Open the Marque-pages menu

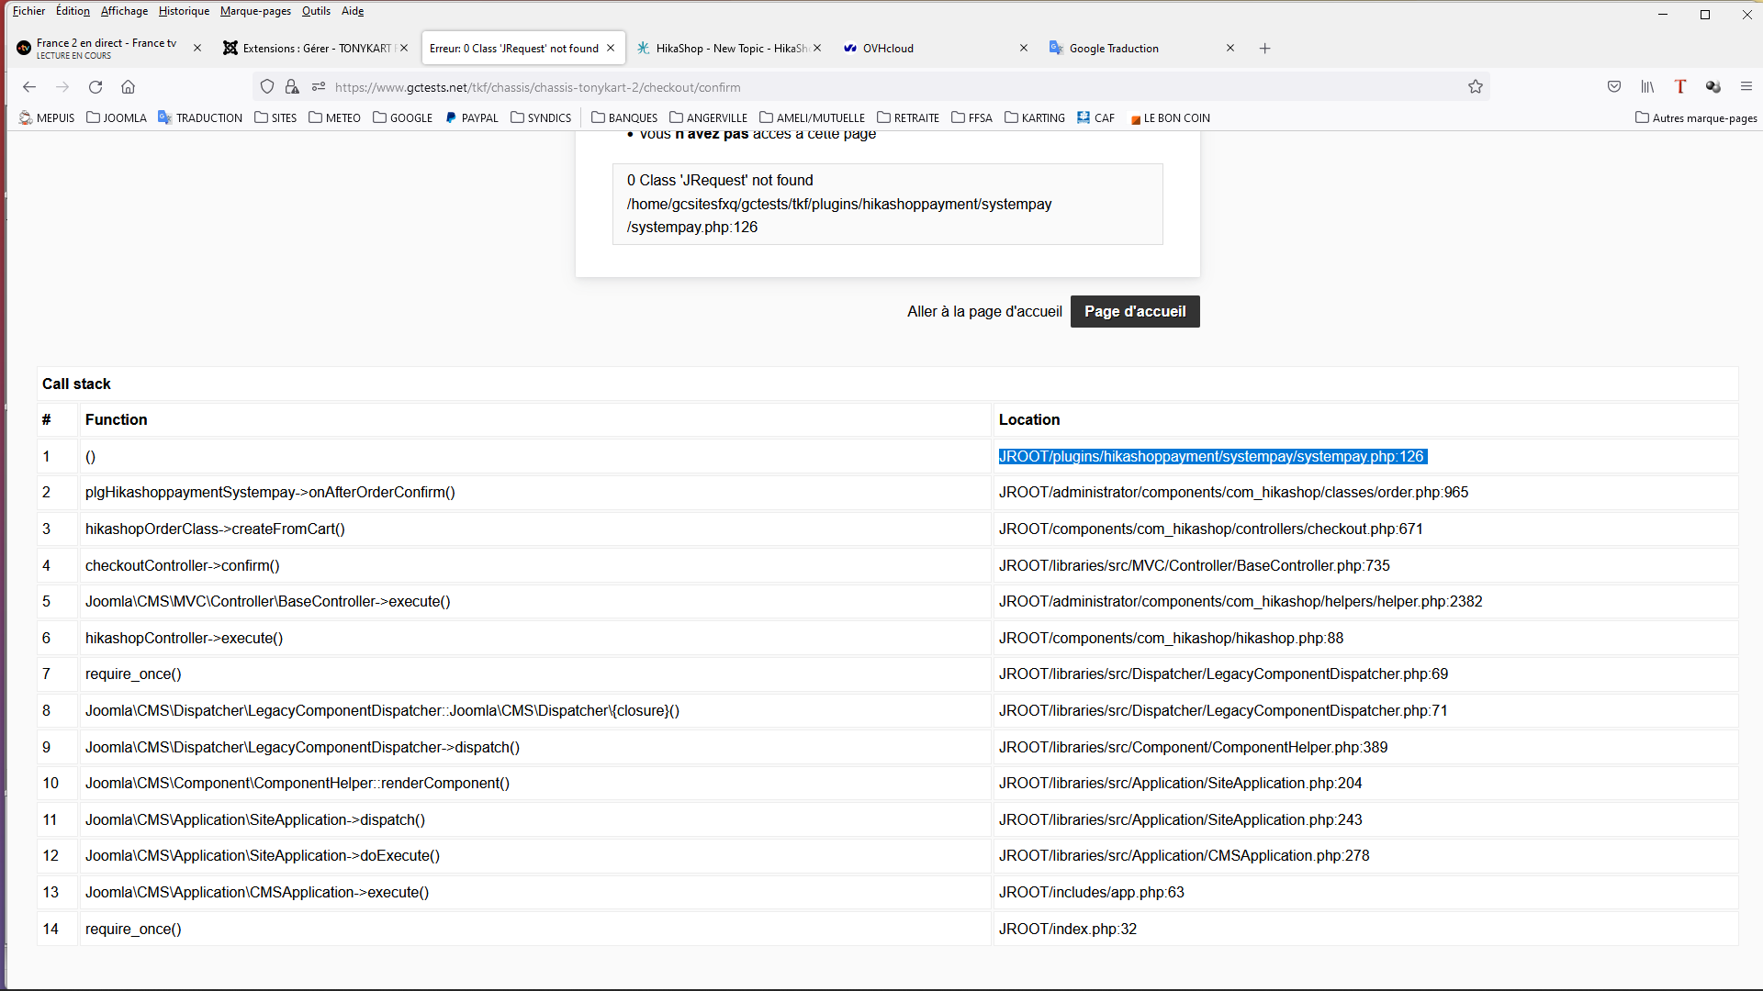(x=255, y=11)
